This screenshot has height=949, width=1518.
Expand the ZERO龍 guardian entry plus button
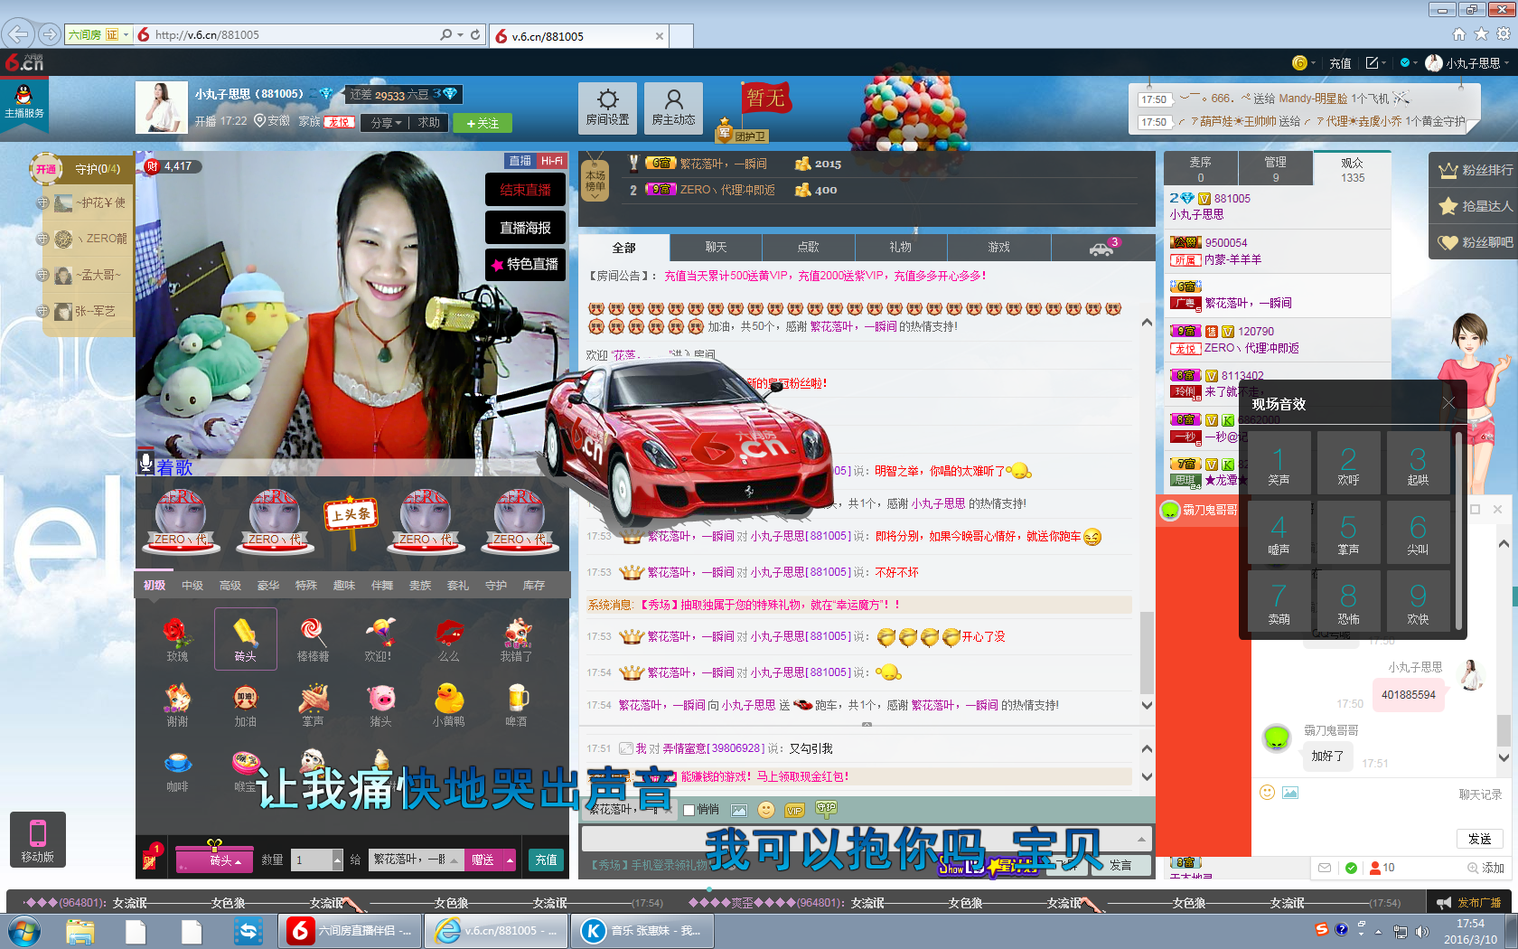(x=42, y=239)
